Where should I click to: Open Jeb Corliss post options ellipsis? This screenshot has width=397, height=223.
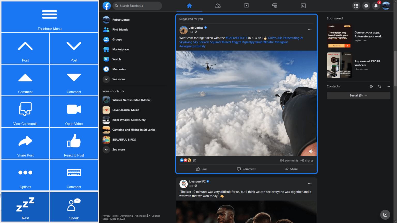point(310,30)
